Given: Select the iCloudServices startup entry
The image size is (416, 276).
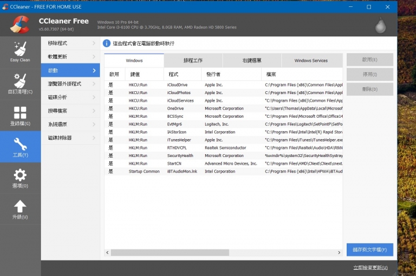Looking at the screenshot, I should coord(224,100).
